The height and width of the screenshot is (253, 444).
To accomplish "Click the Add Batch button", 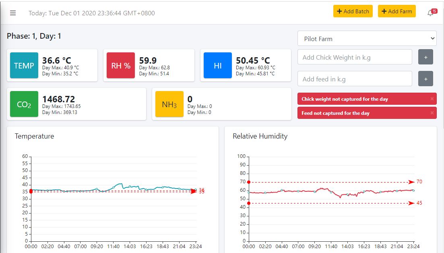I will (353, 11).
